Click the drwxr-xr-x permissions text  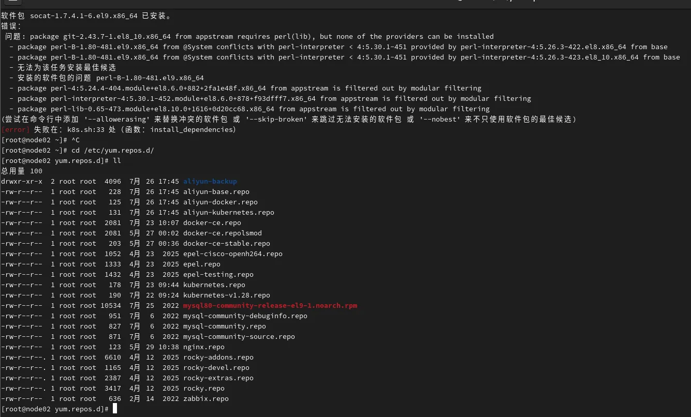click(x=22, y=181)
